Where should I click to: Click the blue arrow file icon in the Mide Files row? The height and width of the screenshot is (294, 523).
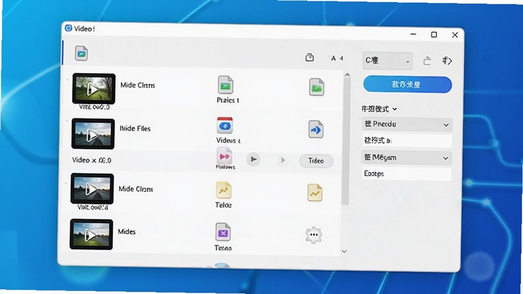pos(316,129)
